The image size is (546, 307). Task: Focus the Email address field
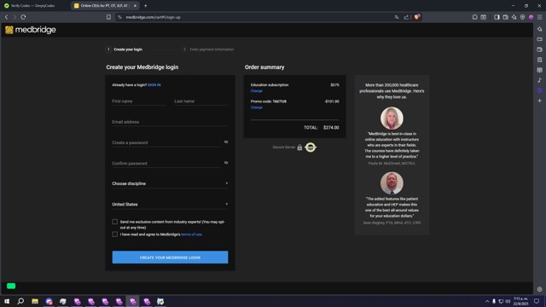(170, 122)
